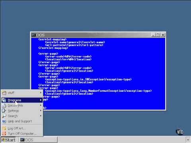Click the error-code 404 line

tap(68, 56)
